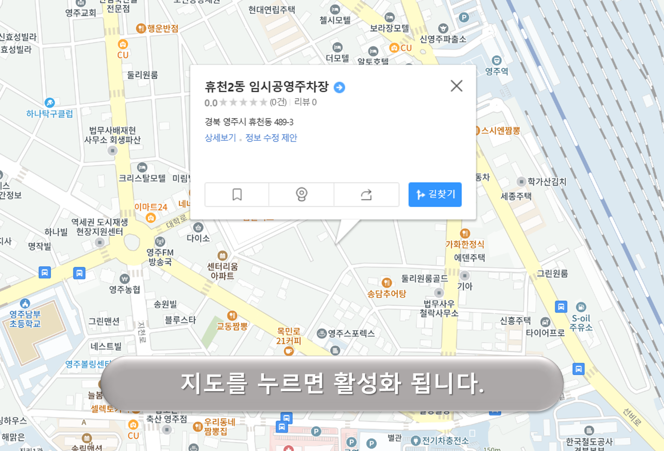Viewport: 664px width, 451px height.
Task: Open the 상세보기 details link
Action: pos(220,138)
